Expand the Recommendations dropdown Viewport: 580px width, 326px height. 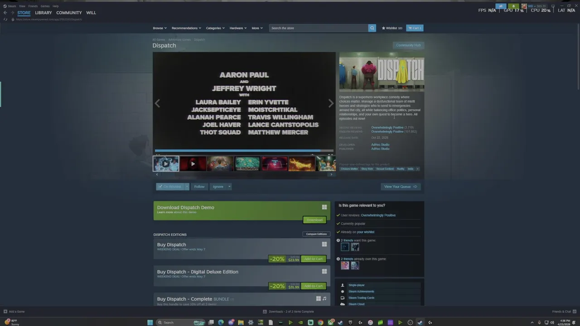coord(186,28)
